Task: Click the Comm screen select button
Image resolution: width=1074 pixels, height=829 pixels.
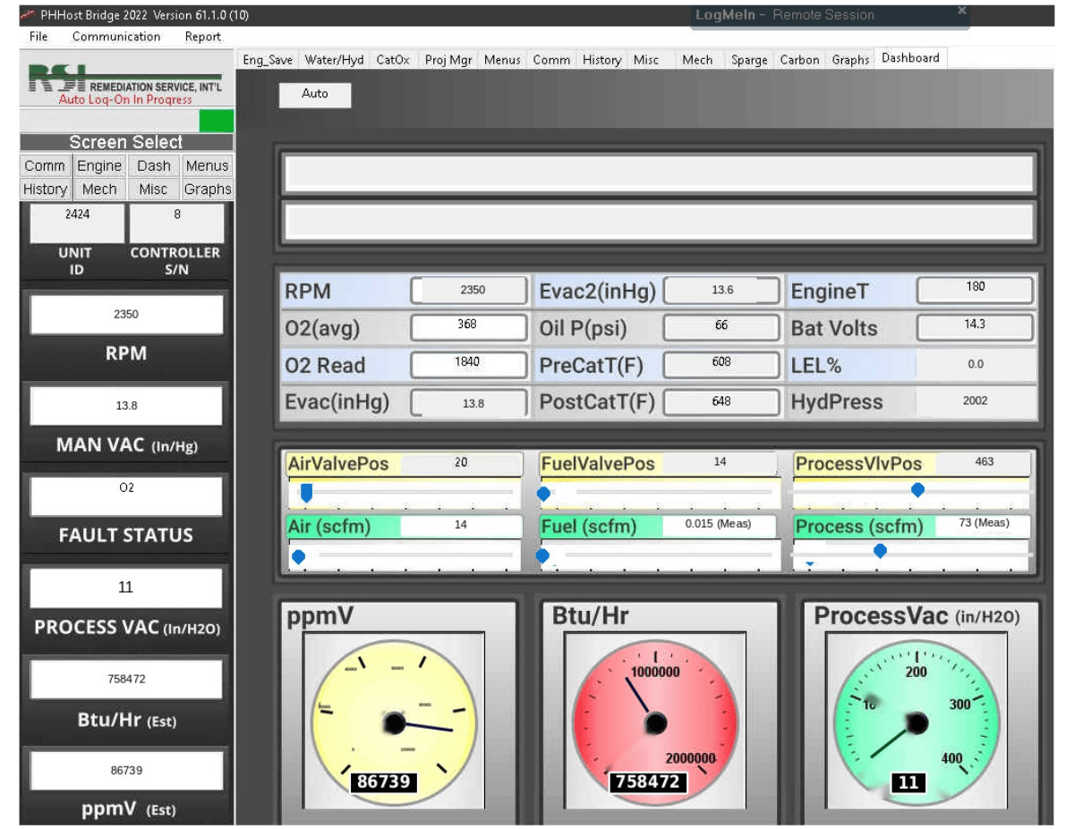Action: click(45, 165)
